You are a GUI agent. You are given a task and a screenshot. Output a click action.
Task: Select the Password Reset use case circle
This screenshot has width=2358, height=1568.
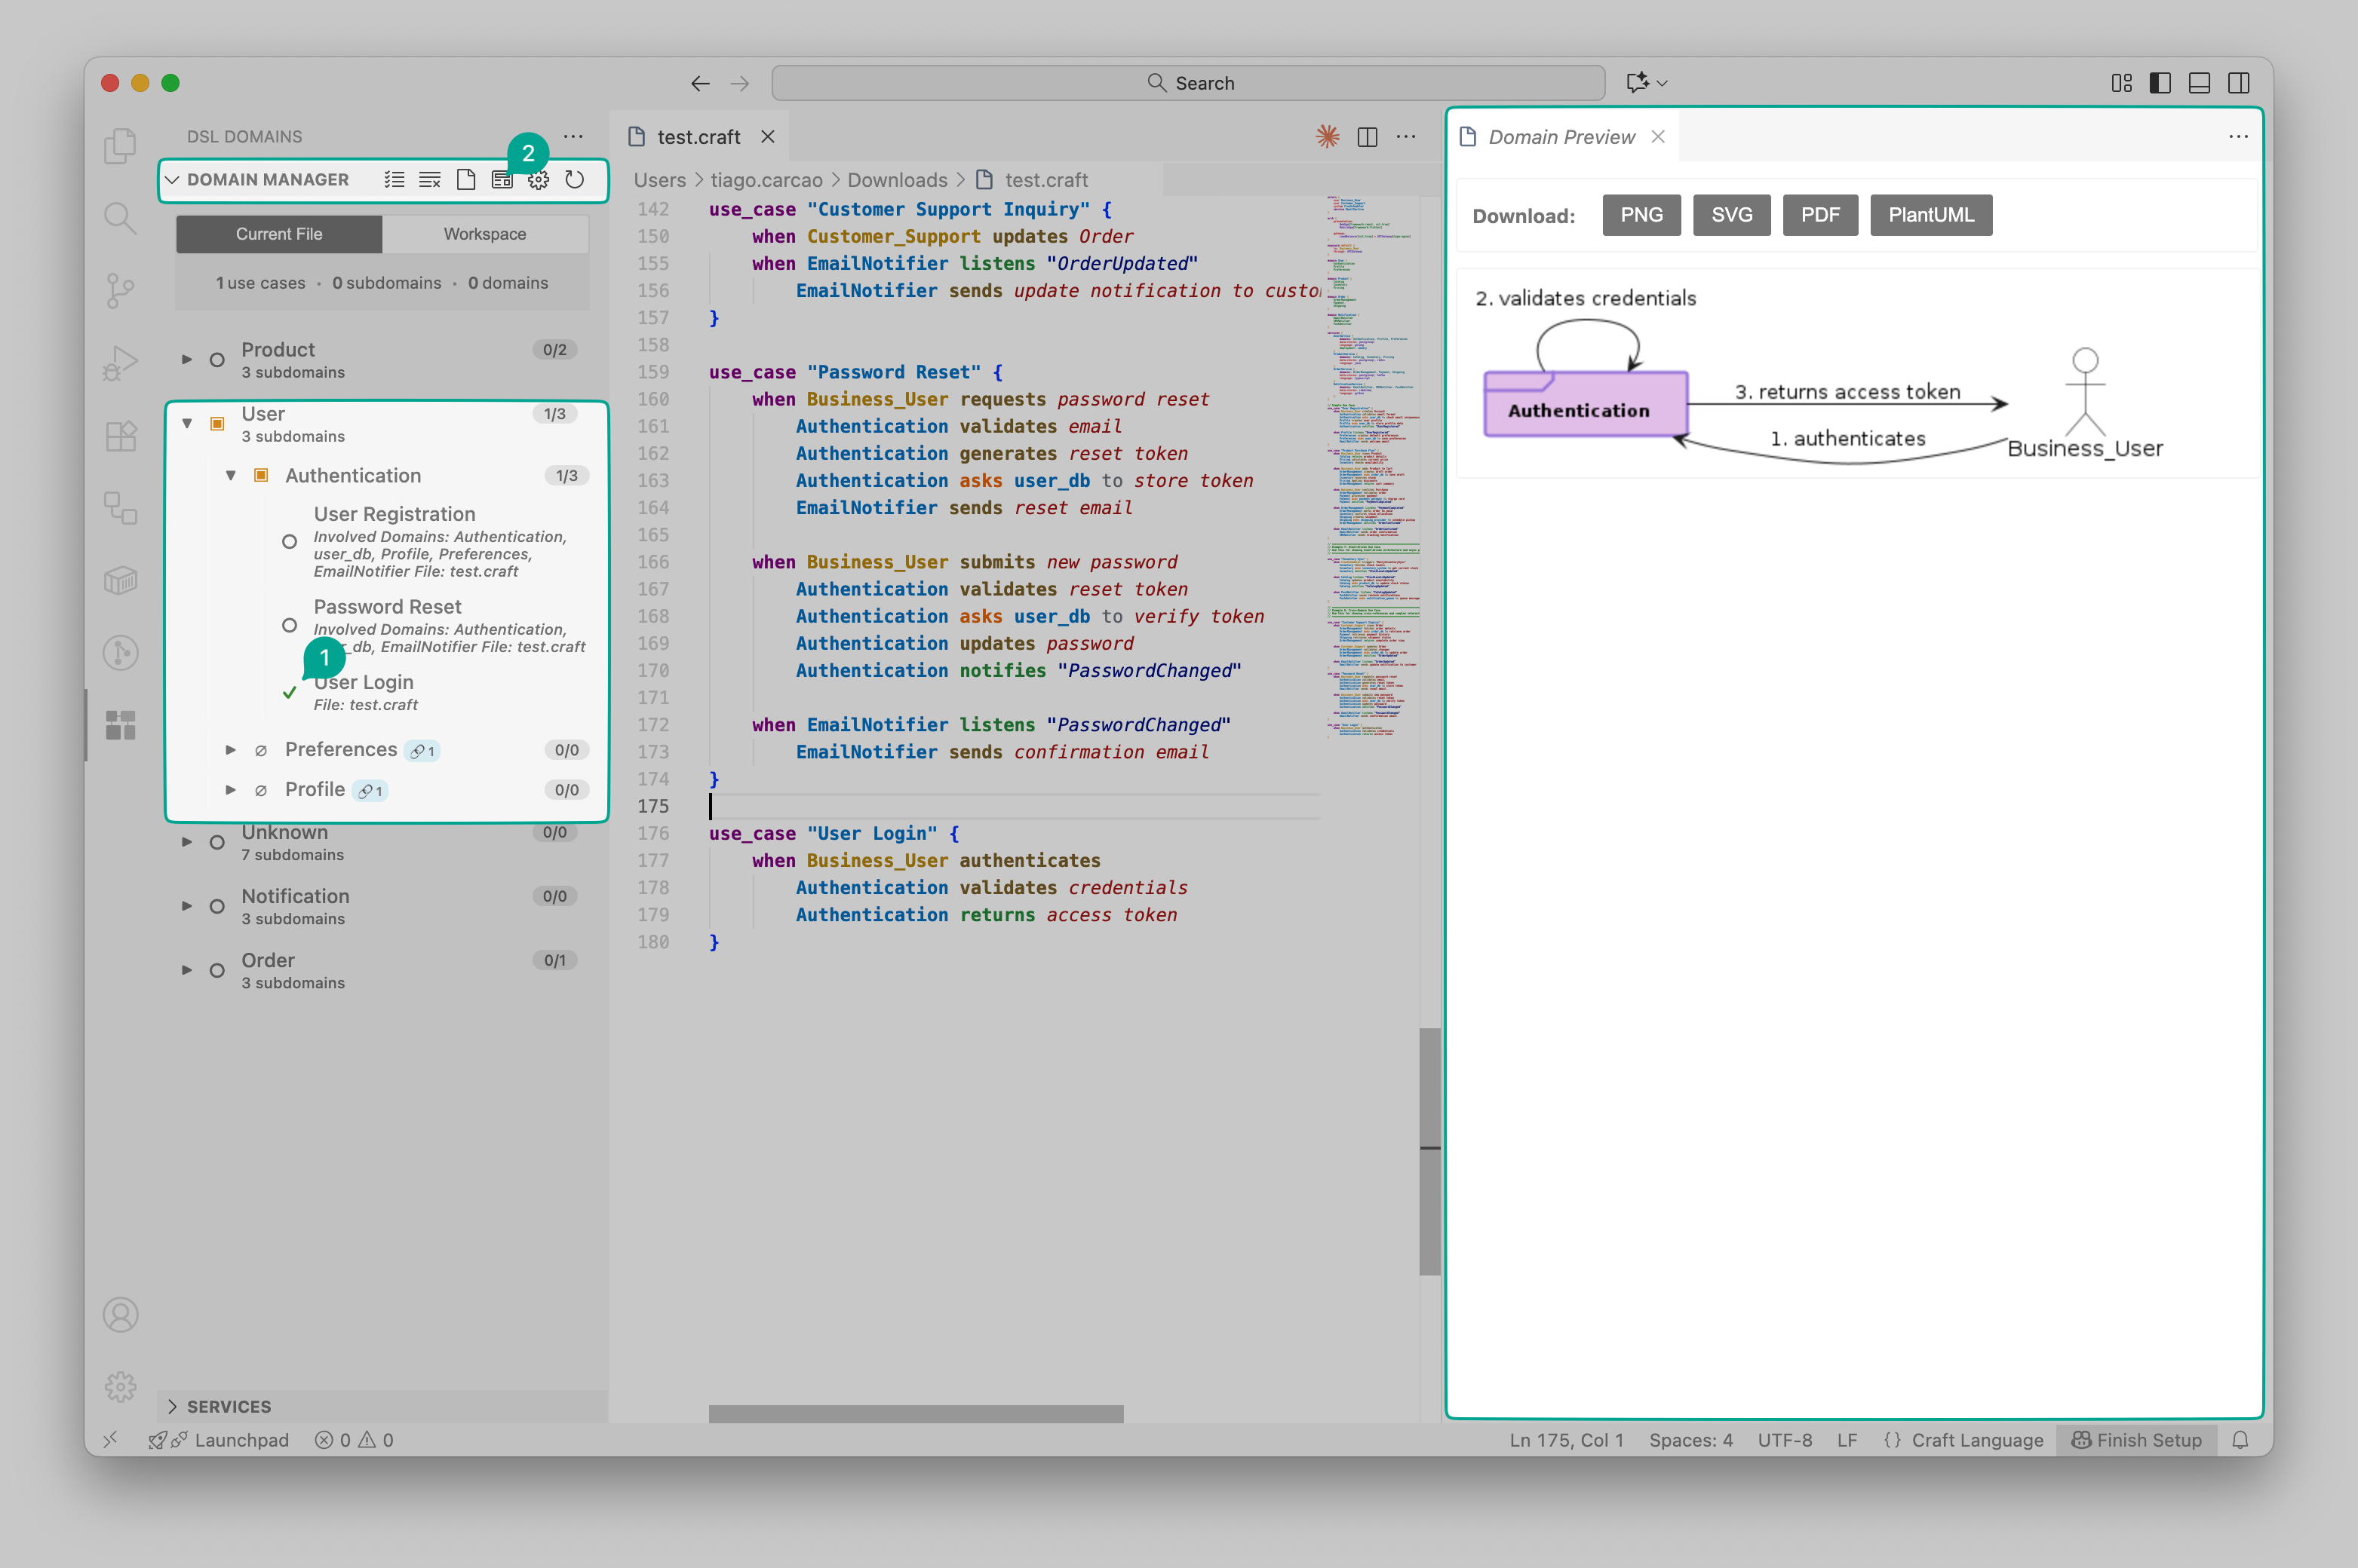(289, 626)
